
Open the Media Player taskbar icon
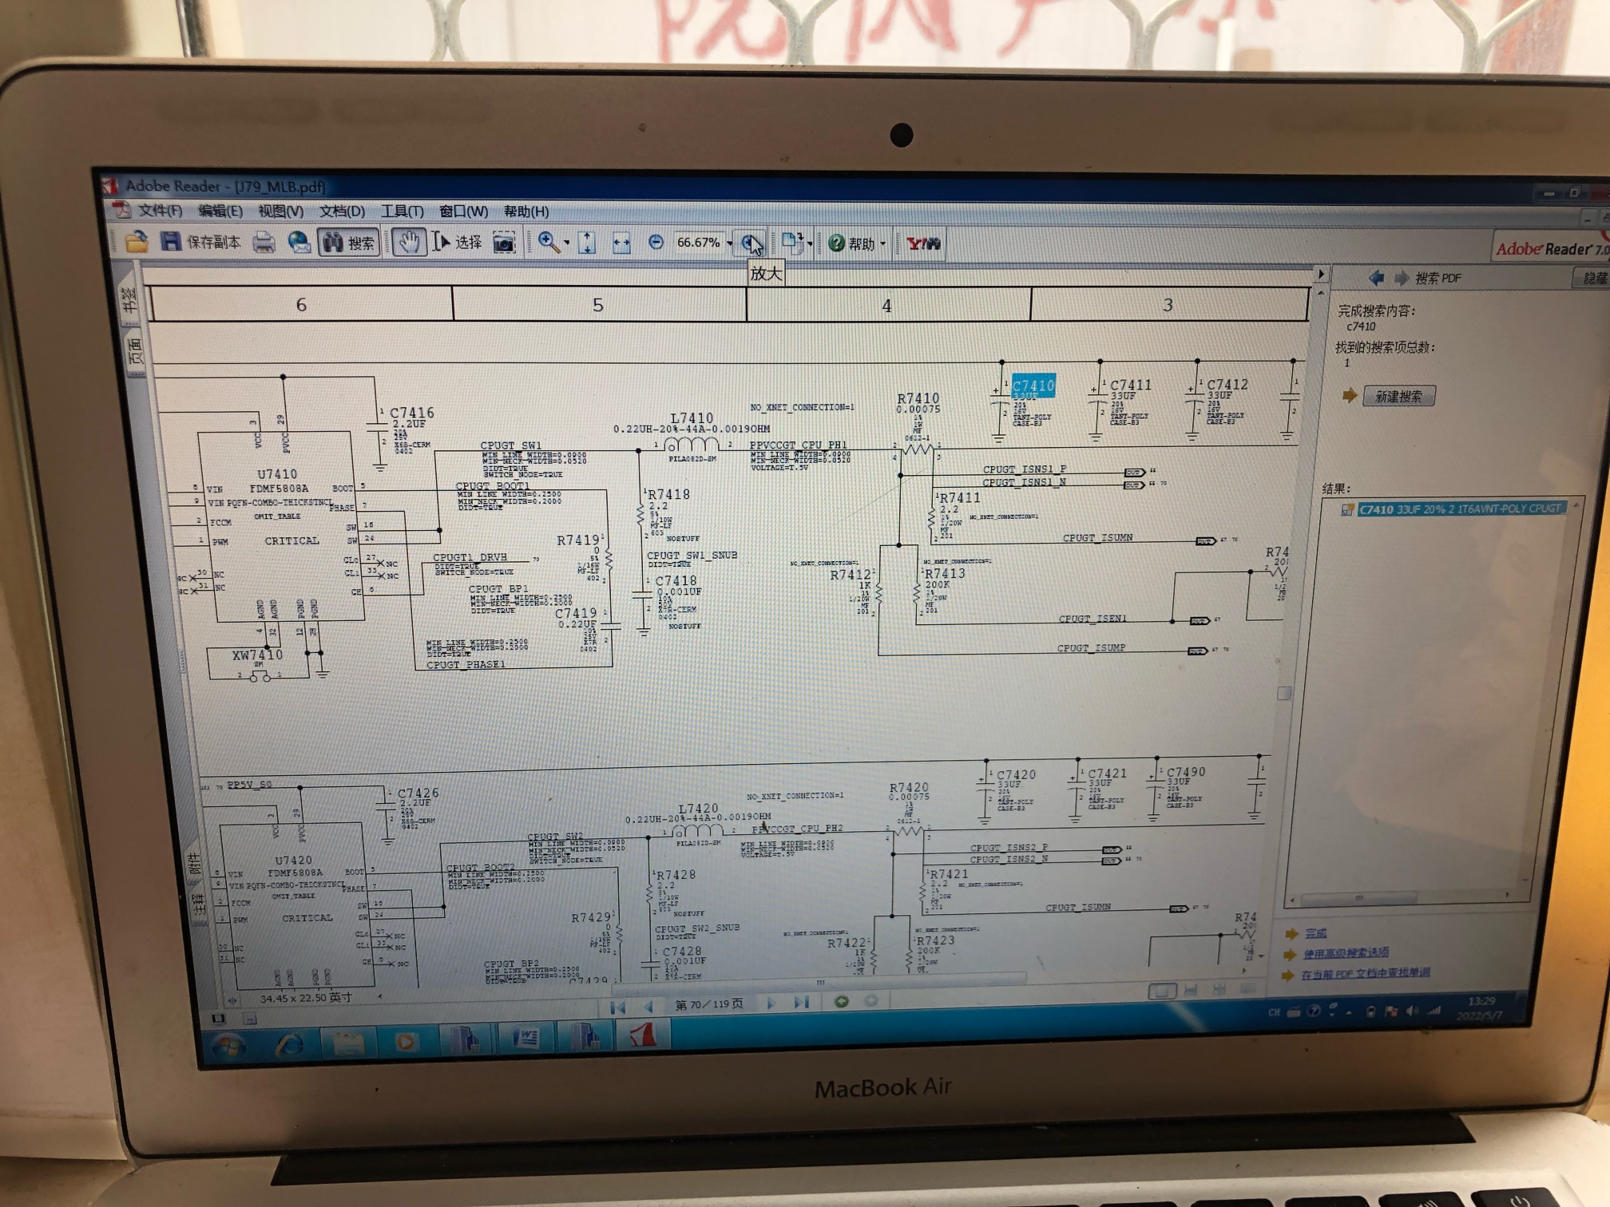pyautogui.click(x=406, y=1041)
